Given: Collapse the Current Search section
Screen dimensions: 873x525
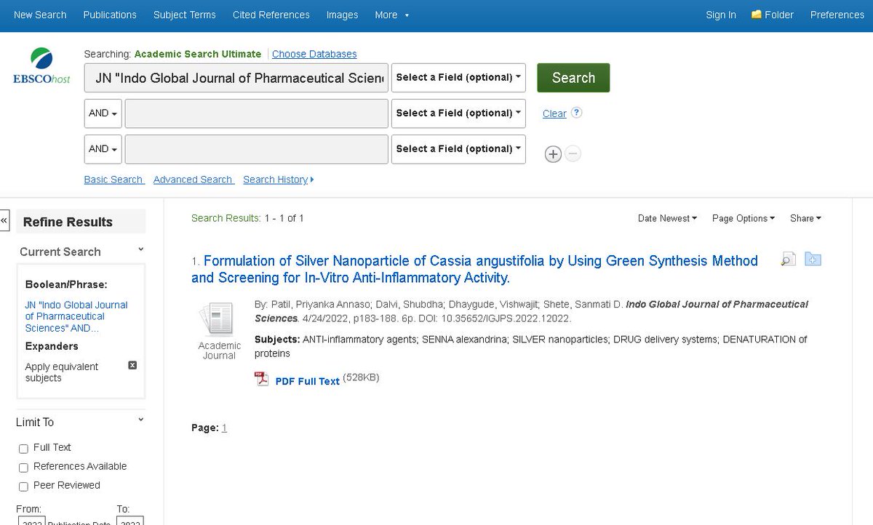Looking at the screenshot, I should pos(140,249).
